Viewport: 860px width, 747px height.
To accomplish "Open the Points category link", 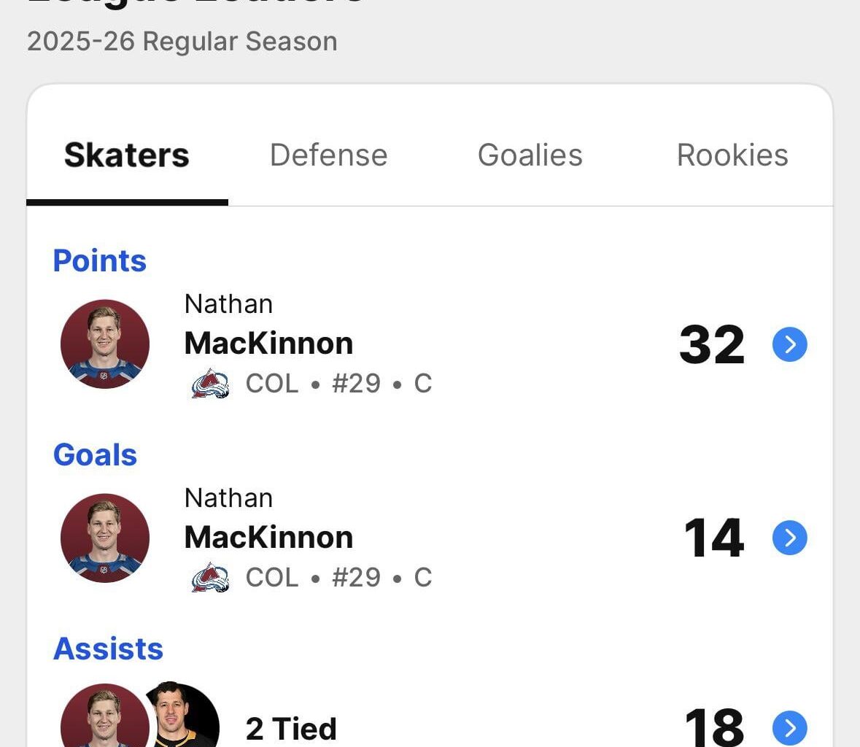I will coord(100,261).
